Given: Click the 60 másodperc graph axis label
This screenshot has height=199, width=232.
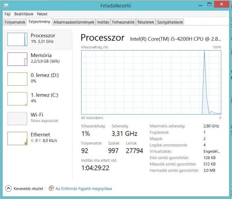Looking at the screenshot, I should tap(92, 118).
